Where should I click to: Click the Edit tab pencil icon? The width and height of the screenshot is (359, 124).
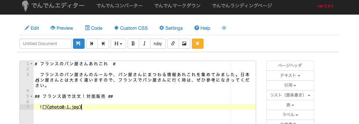[27, 28]
